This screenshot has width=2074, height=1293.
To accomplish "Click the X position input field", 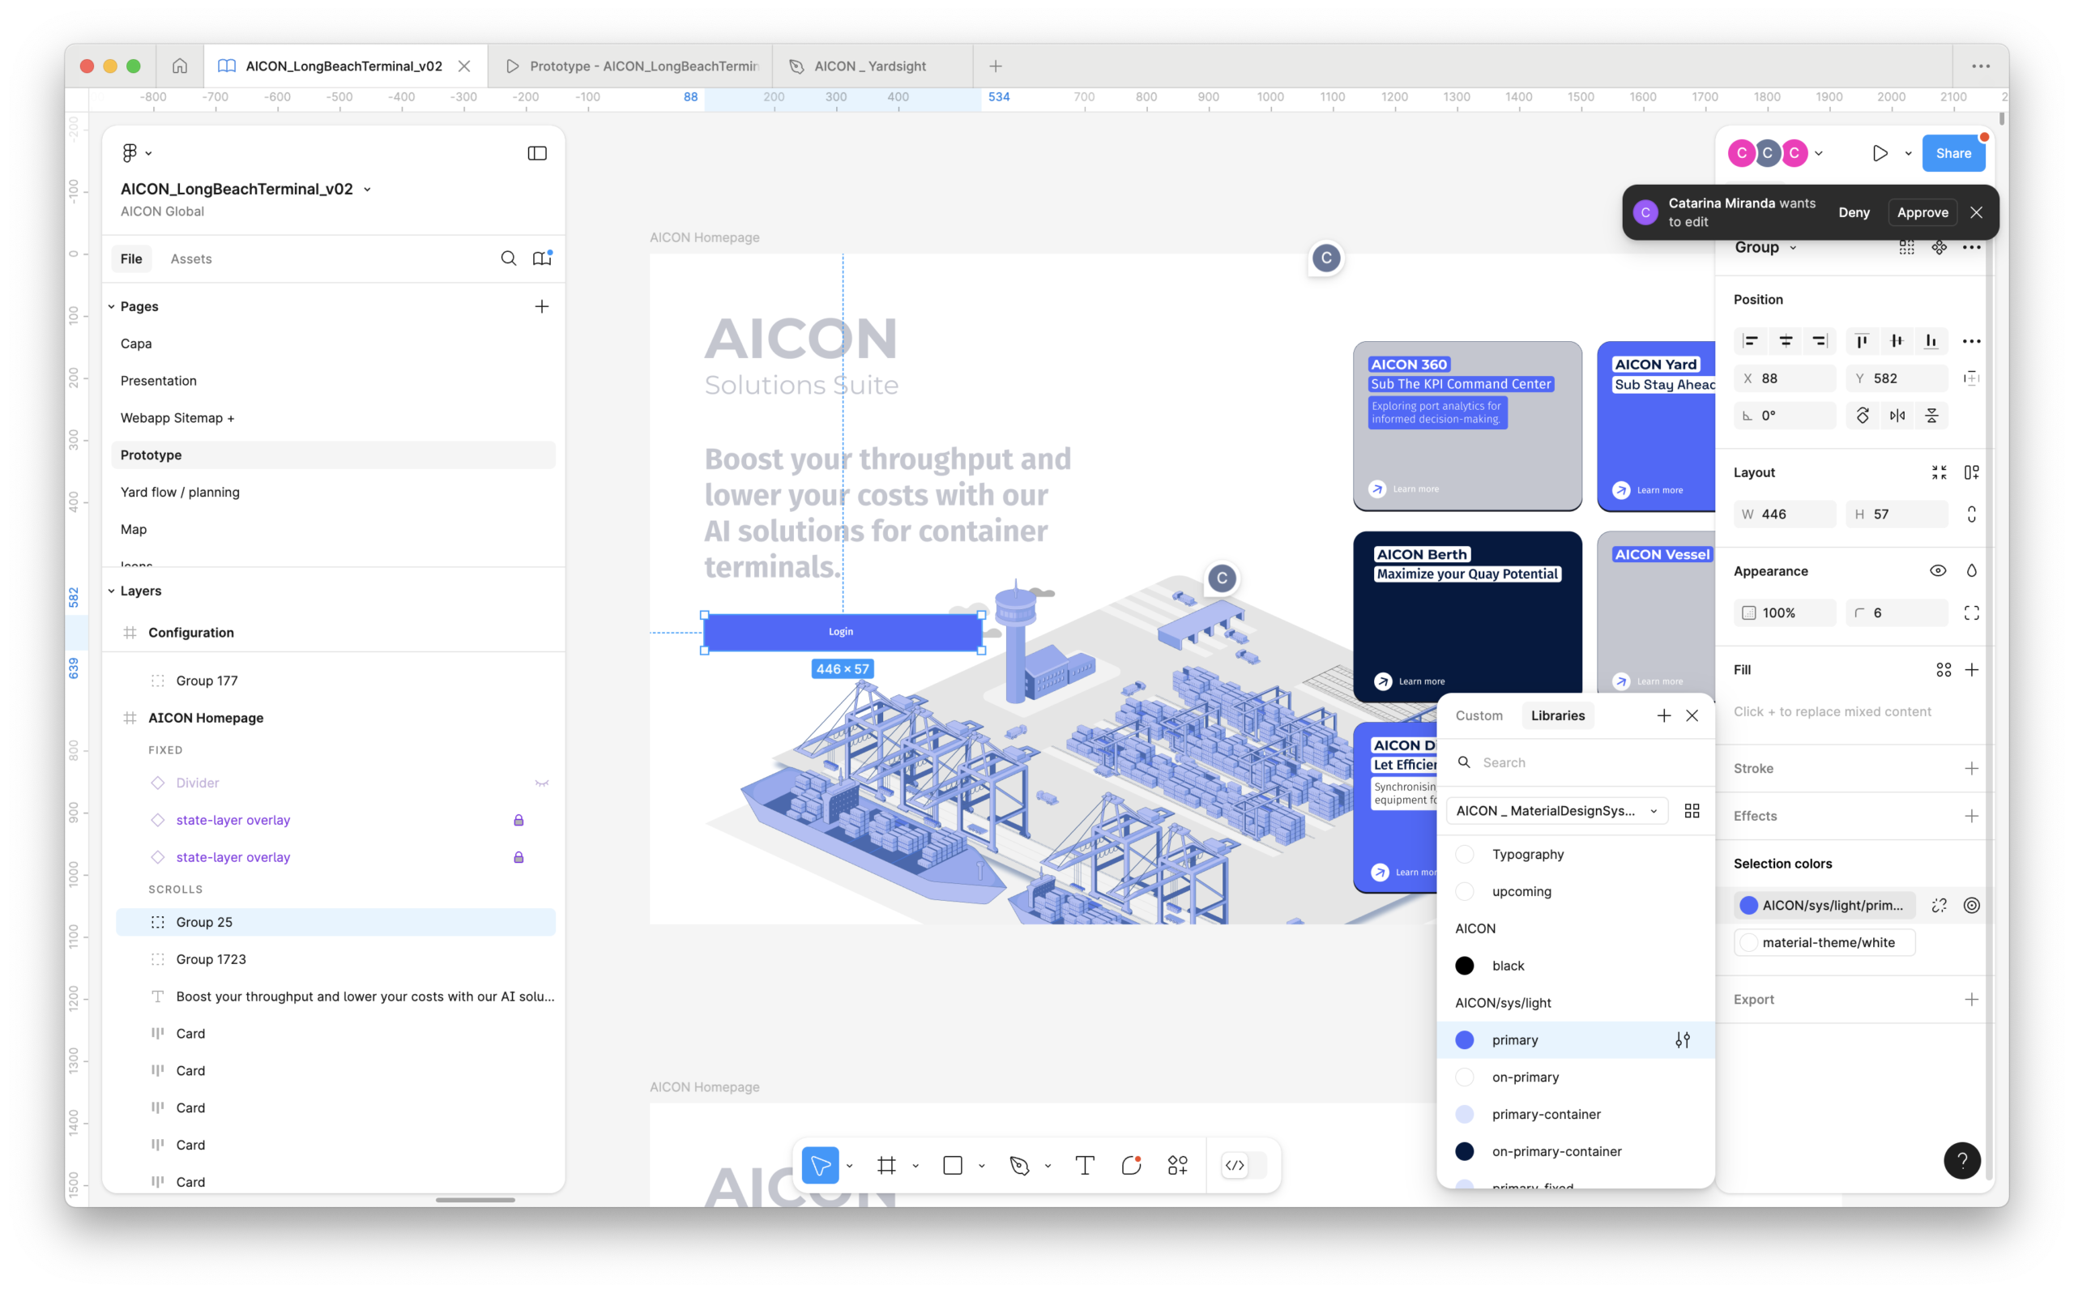I will point(1785,378).
